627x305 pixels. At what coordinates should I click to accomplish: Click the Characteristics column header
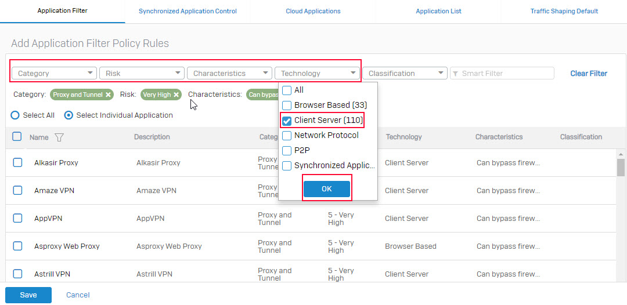pyautogui.click(x=499, y=137)
